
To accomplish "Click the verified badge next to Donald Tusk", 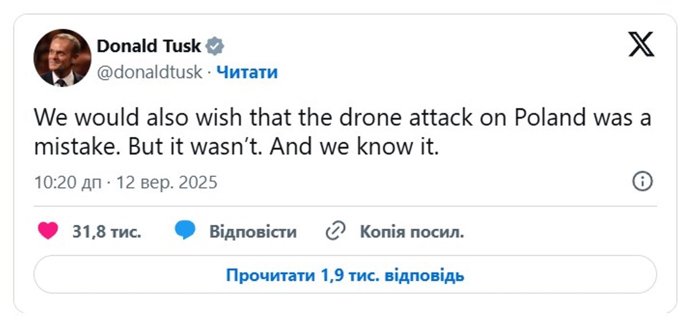I will point(213,46).
